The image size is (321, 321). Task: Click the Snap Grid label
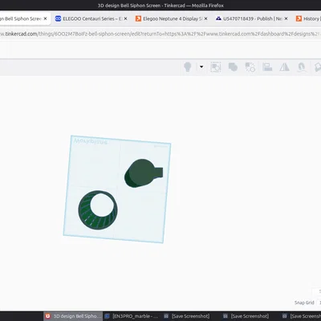pyautogui.click(x=304, y=303)
